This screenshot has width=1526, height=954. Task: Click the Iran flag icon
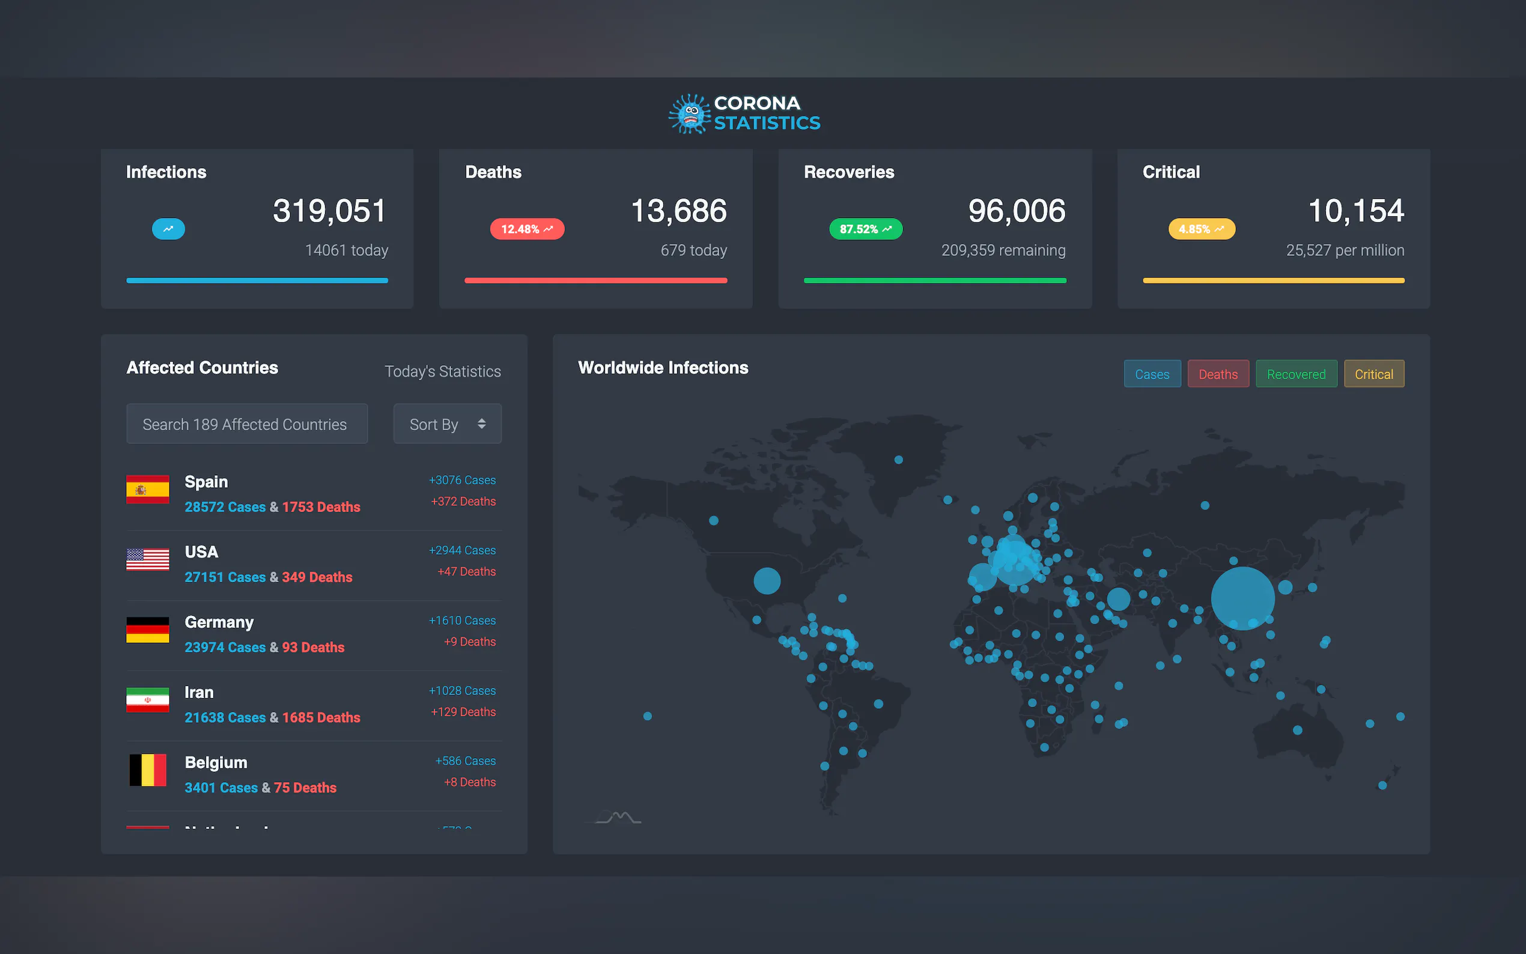[148, 700]
